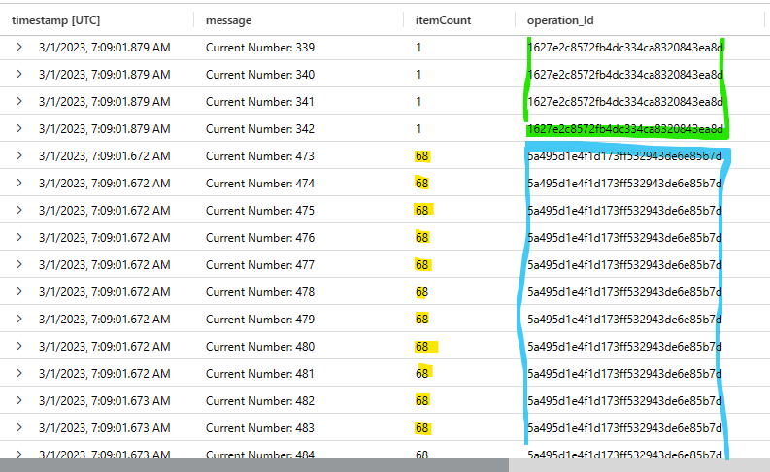Open details chevron for Current Number: 342
770x472 pixels.
(18, 128)
